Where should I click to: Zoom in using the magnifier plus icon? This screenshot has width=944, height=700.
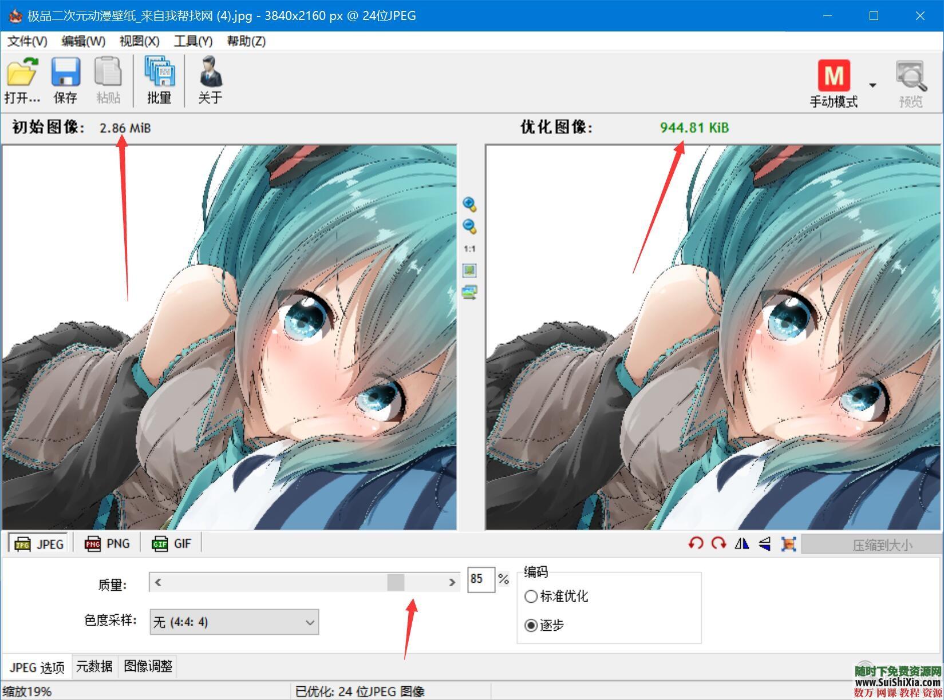[x=469, y=204]
